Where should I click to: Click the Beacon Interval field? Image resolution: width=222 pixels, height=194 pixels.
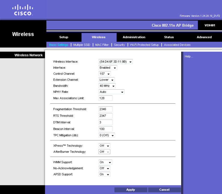click(105, 129)
